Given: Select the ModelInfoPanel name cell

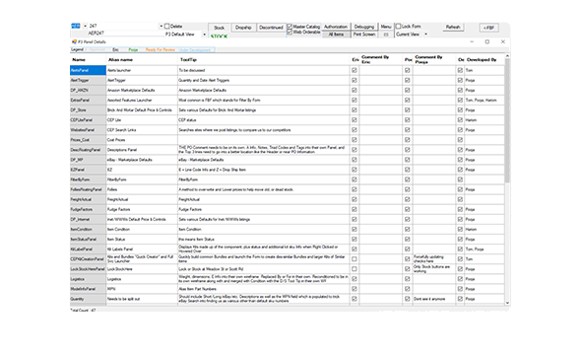Looking at the screenshot, I should (88, 289).
